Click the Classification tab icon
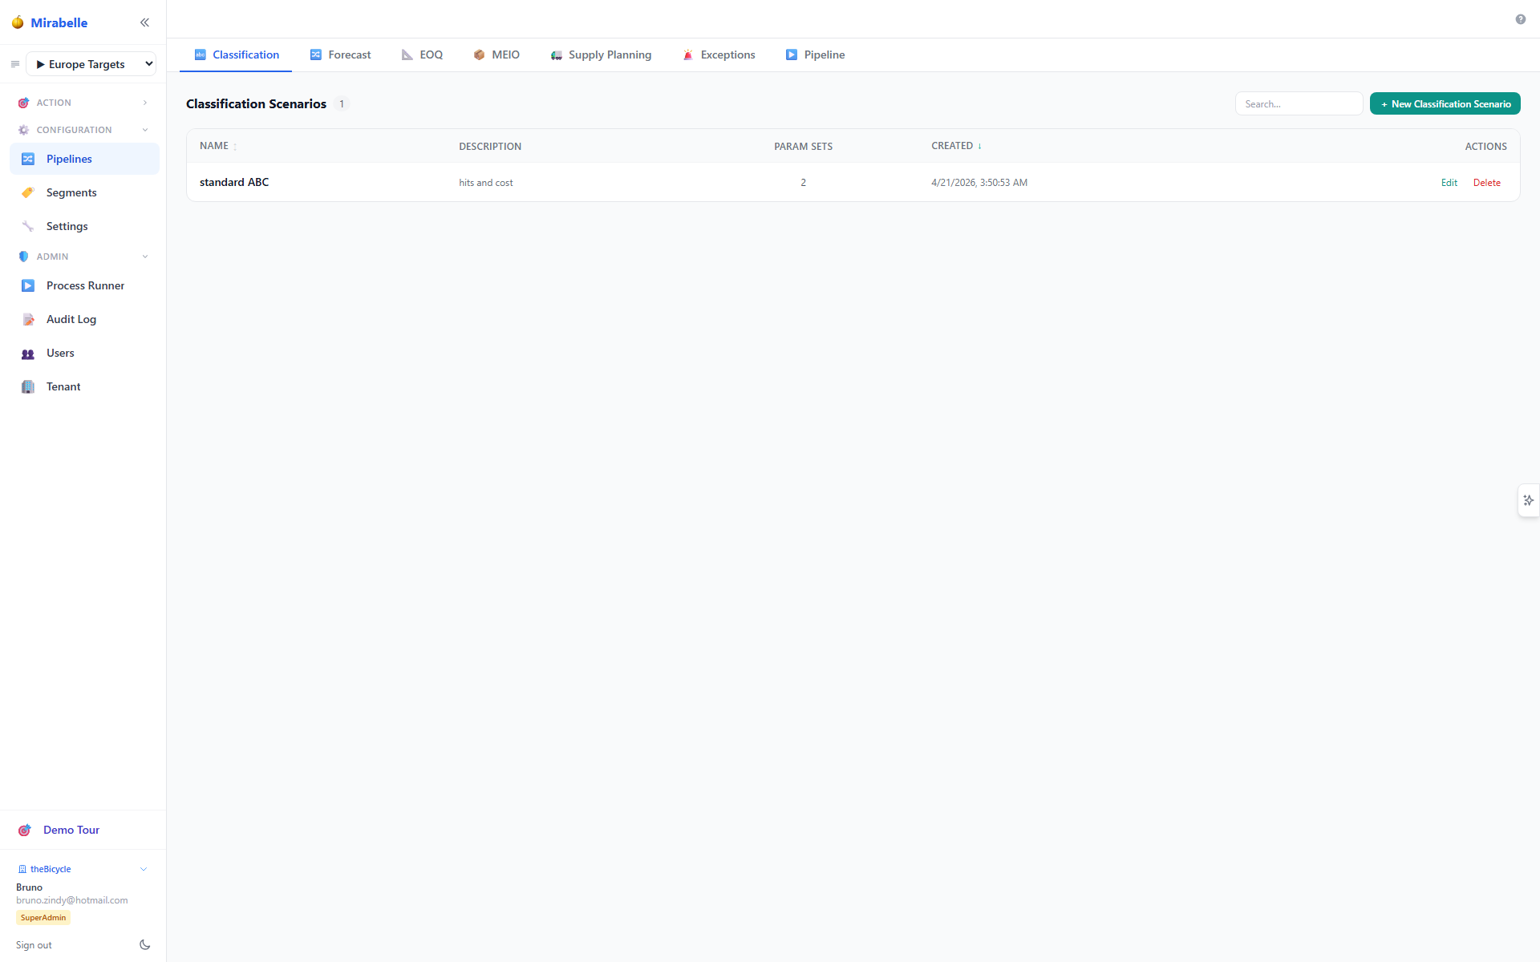The width and height of the screenshot is (1540, 962). [201, 55]
